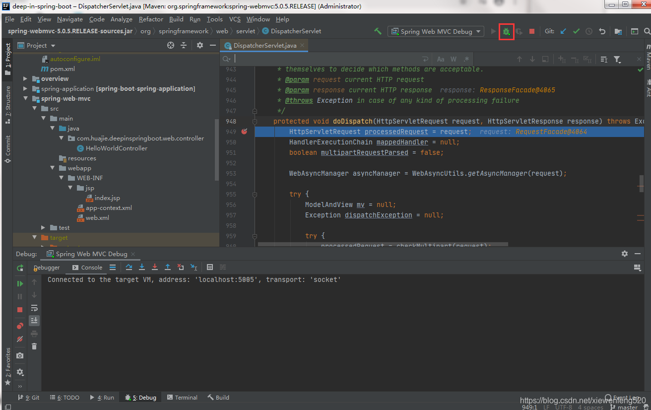
Task: Click the Project tree vertical scrollbar
Action: click(x=217, y=149)
